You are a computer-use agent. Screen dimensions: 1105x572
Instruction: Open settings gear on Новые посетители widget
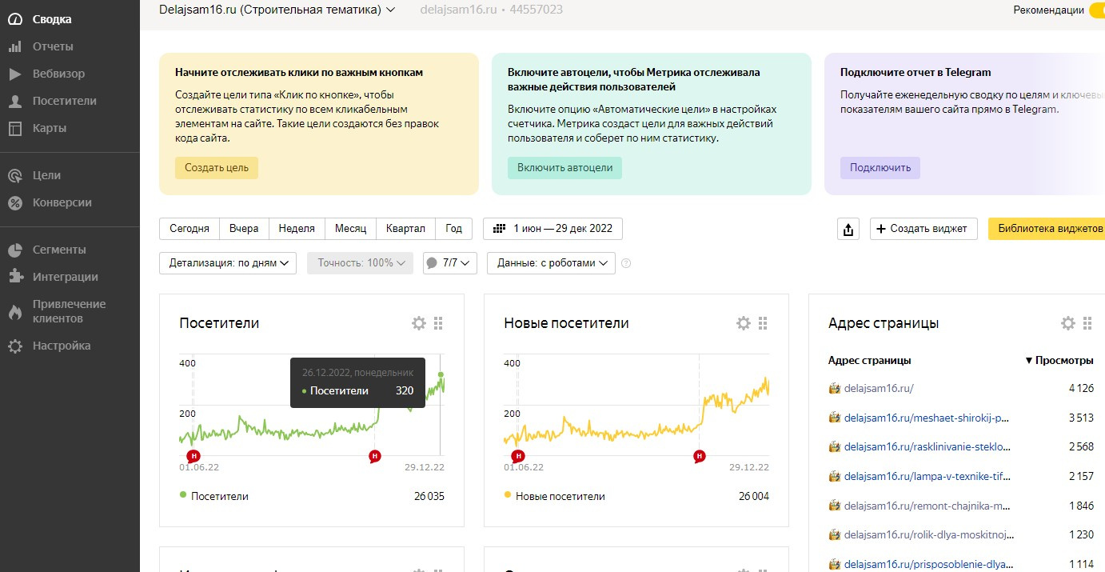(743, 323)
